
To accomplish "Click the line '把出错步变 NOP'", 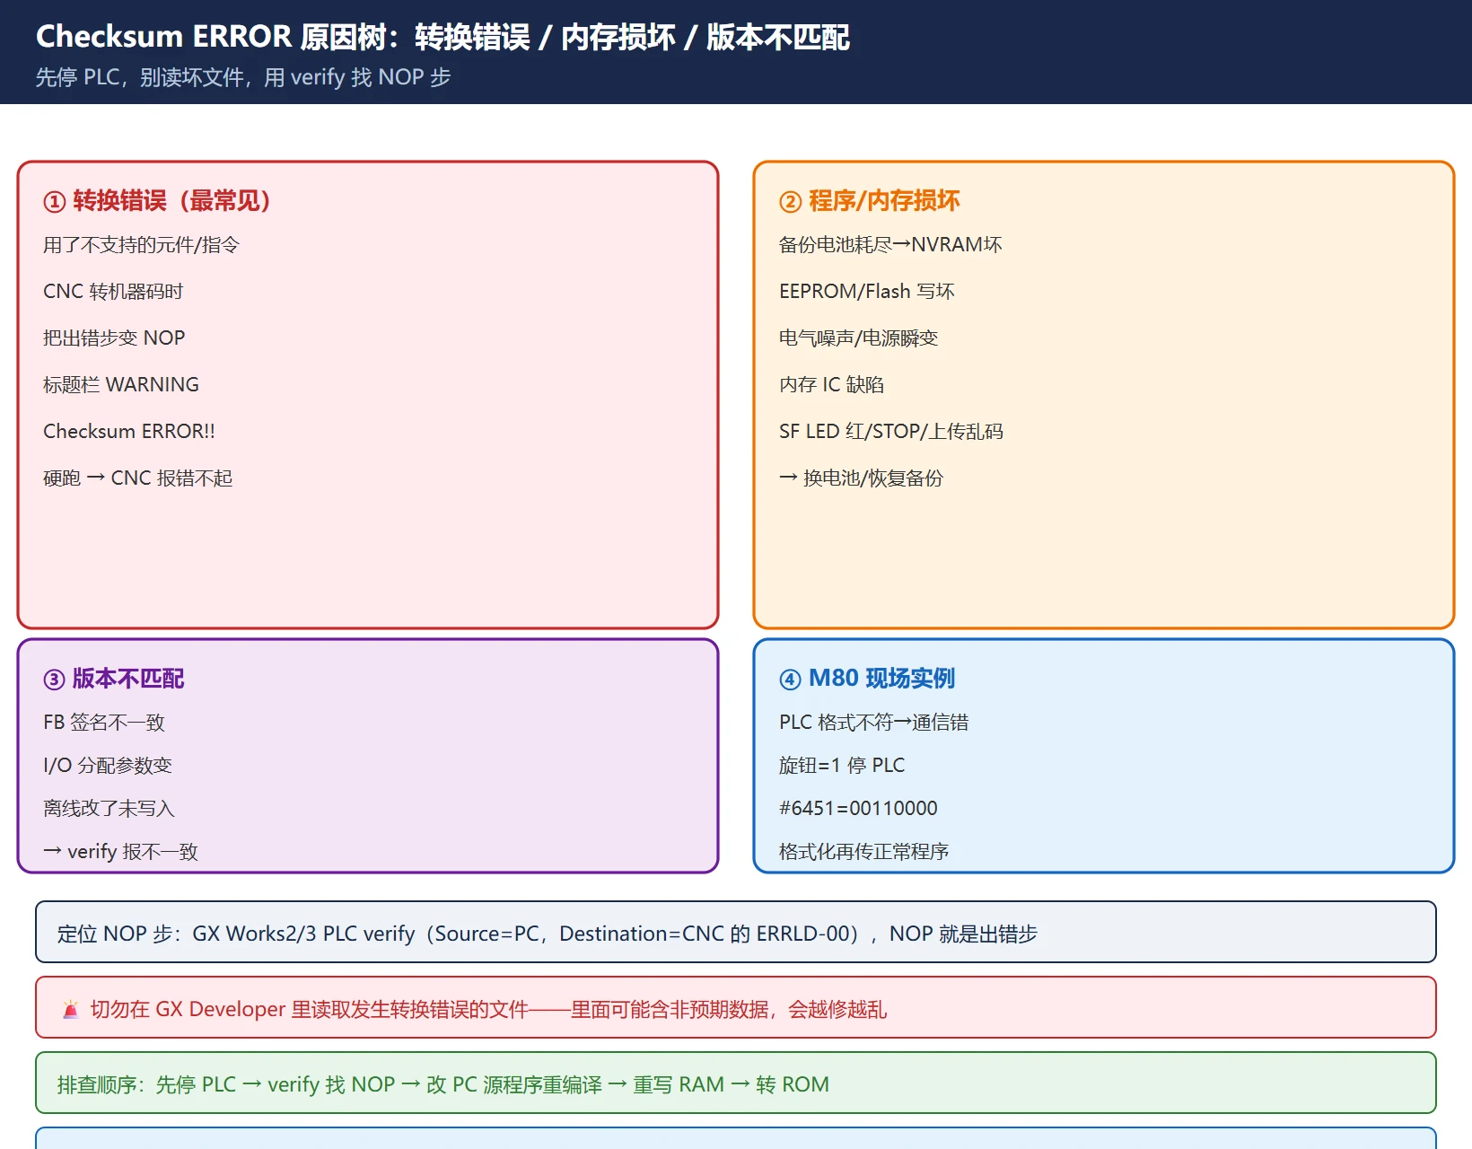I will (114, 338).
